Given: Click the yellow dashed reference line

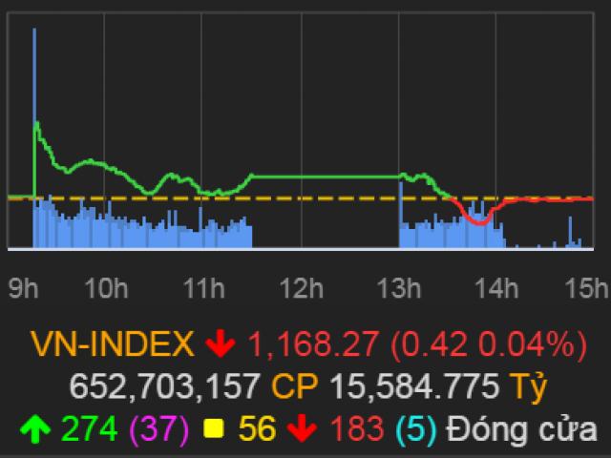Looking at the screenshot, I should [x=300, y=198].
